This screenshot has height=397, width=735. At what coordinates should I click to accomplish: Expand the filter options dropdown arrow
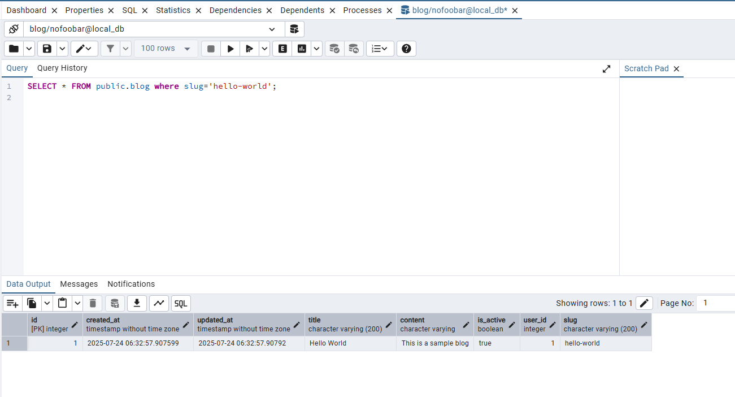click(125, 49)
